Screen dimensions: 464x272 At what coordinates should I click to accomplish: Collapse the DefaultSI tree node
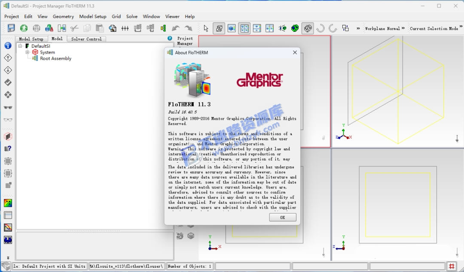pos(20,46)
